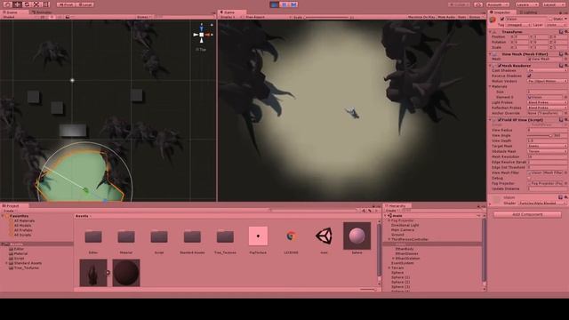
Task: Toggle the Field Of View script checkbox
Action: coord(500,120)
